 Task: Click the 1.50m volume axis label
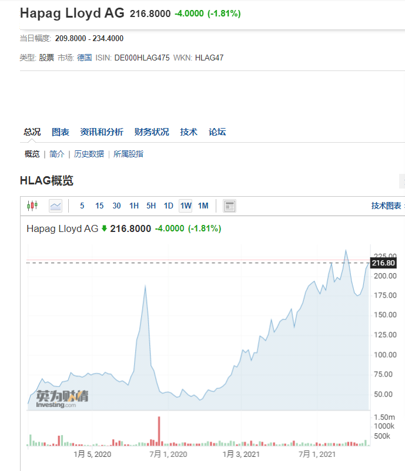point(384,417)
